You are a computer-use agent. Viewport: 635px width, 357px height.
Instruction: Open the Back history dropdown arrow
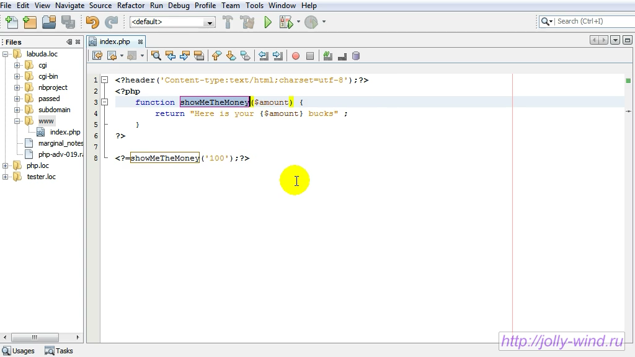coord(122,56)
